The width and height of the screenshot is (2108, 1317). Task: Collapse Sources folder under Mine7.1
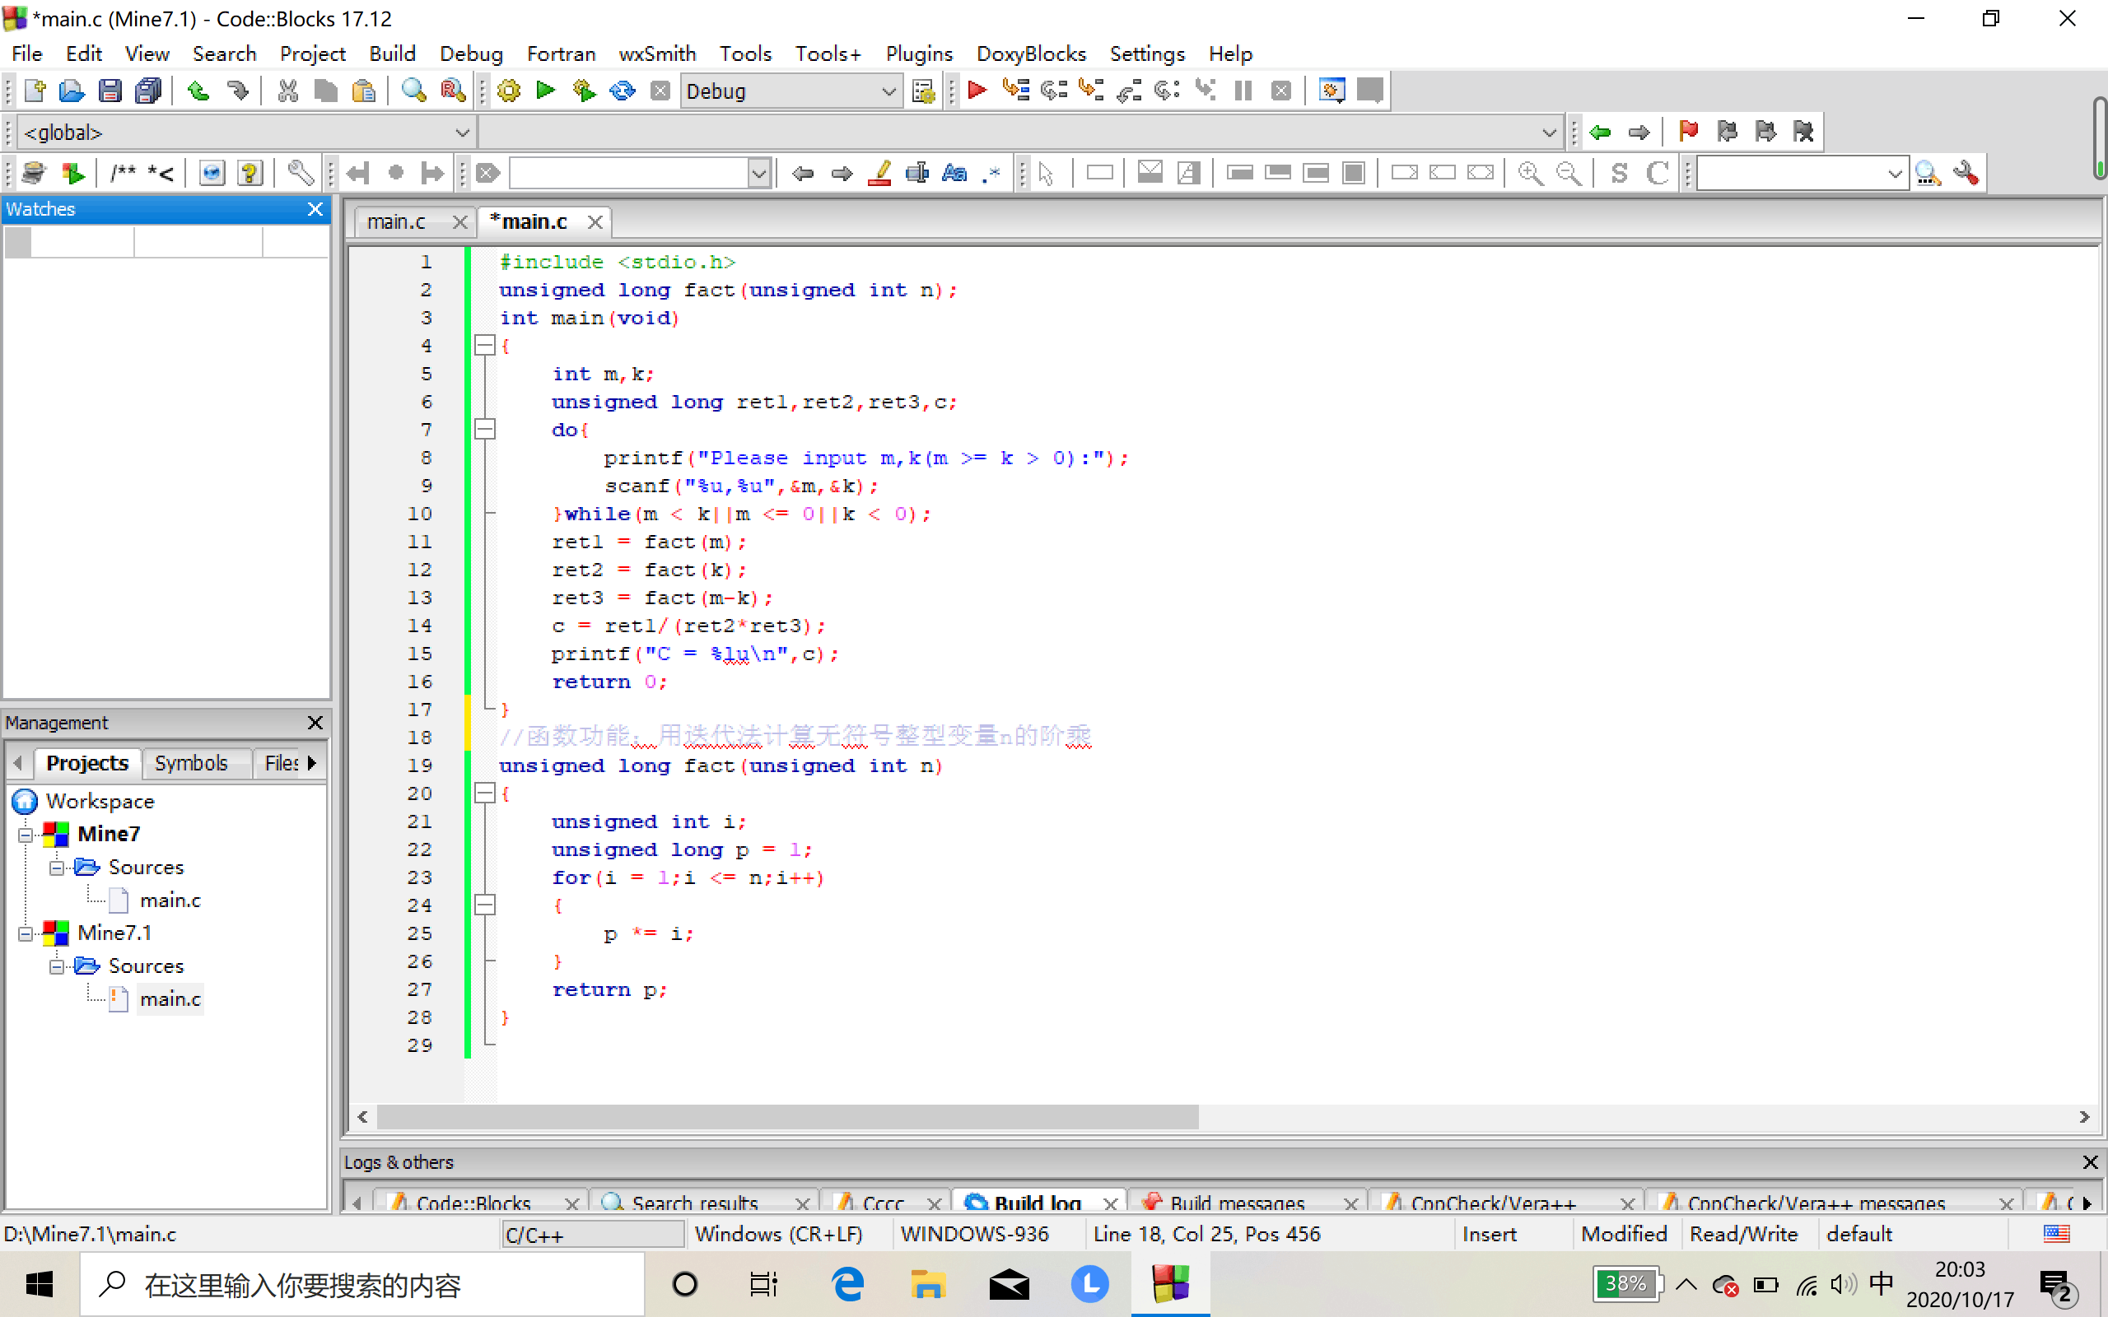(x=57, y=966)
